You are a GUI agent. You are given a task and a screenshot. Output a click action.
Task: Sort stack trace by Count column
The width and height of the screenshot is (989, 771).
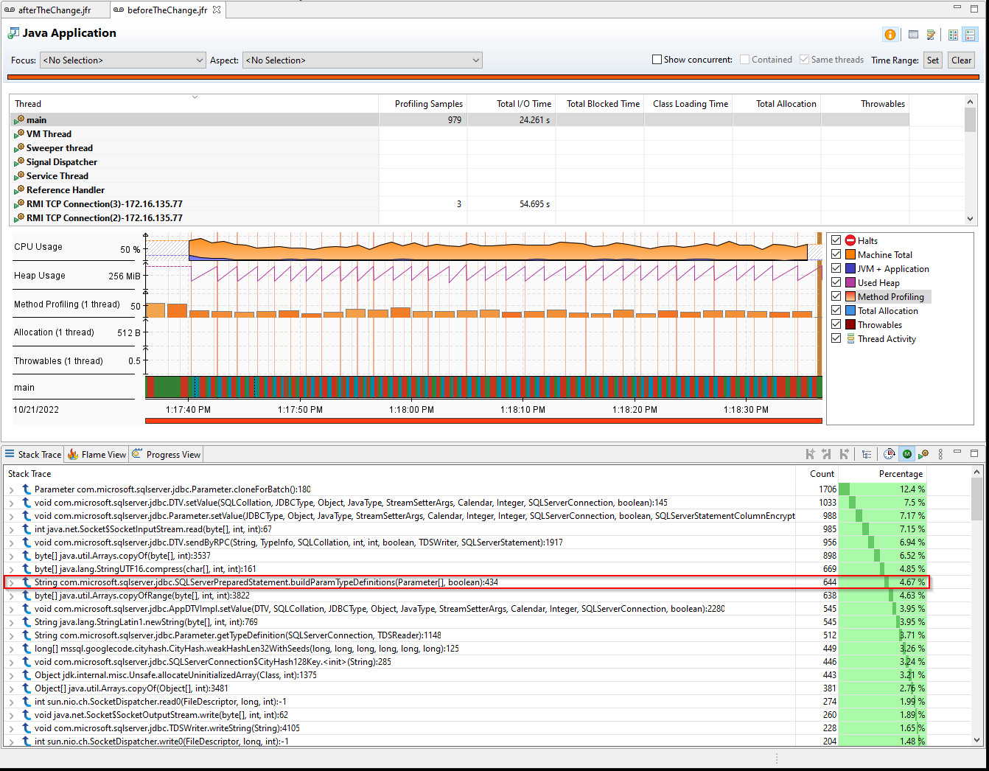tap(817, 474)
